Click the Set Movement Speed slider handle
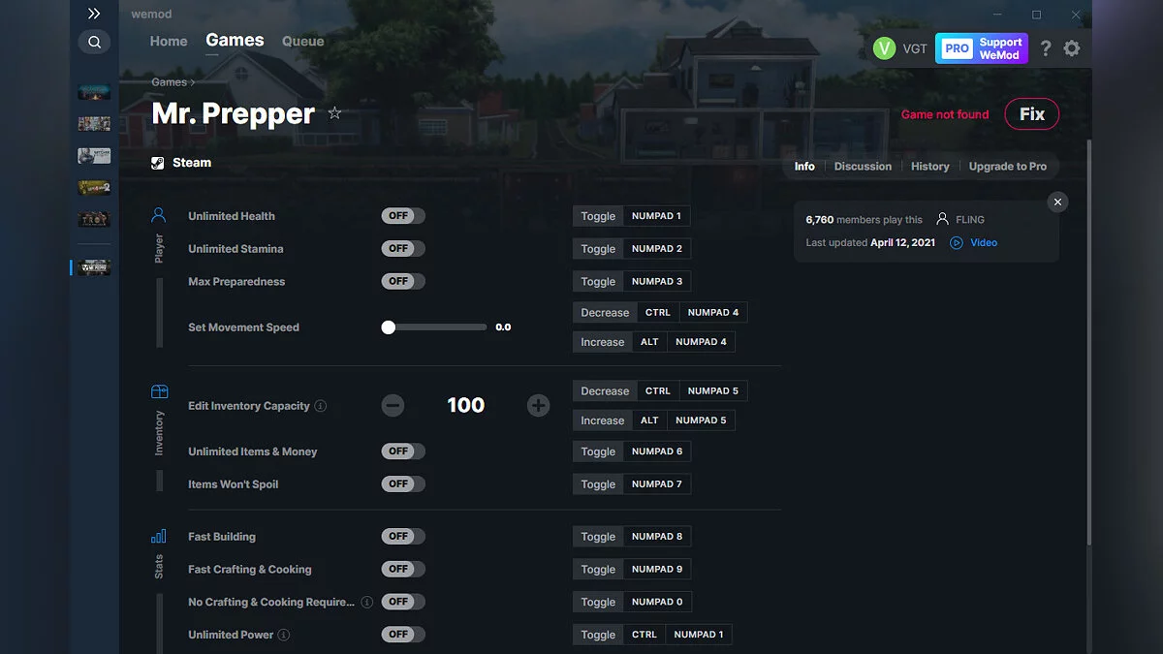 [389, 327]
